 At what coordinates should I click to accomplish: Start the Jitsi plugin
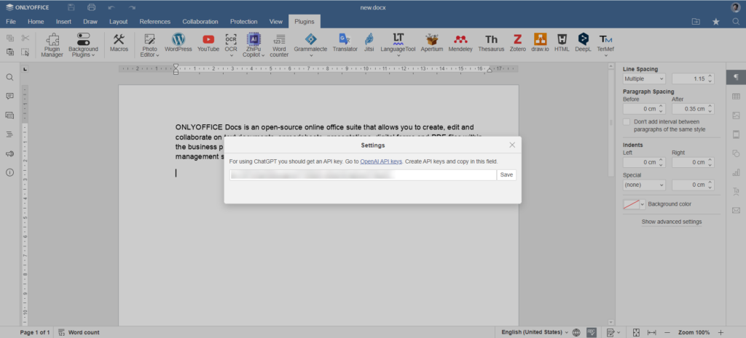(369, 42)
